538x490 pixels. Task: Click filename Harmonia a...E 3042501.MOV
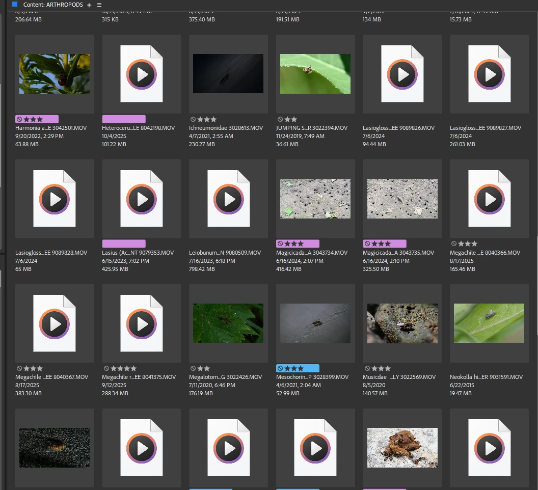pyautogui.click(x=51, y=128)
